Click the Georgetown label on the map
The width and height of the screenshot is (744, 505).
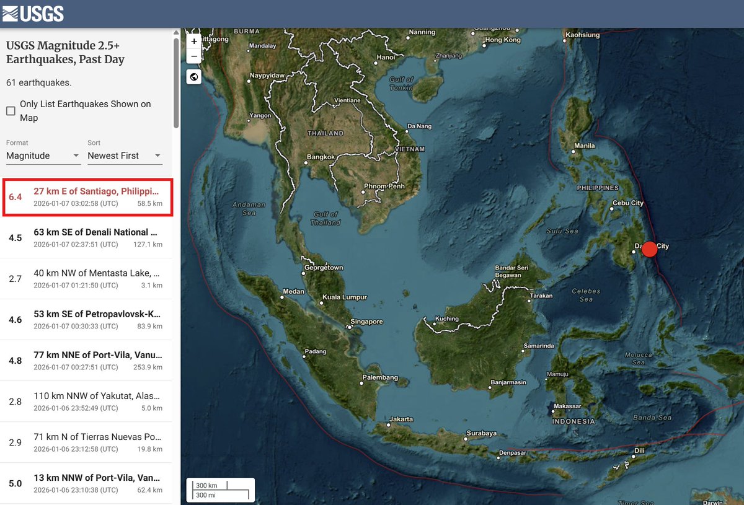coord(324,268)
